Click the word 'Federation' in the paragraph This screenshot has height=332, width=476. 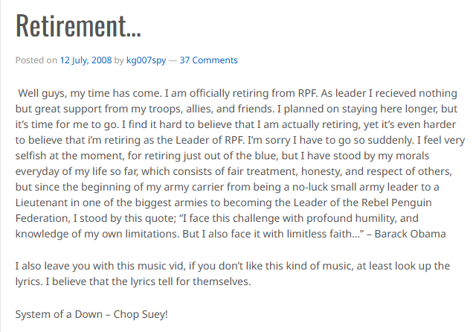click(42, 218)
